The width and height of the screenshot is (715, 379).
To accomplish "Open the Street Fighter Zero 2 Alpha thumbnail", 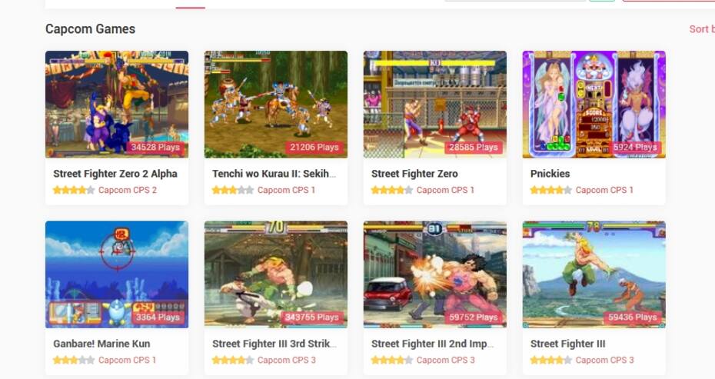I will click(x=117, y=105).
